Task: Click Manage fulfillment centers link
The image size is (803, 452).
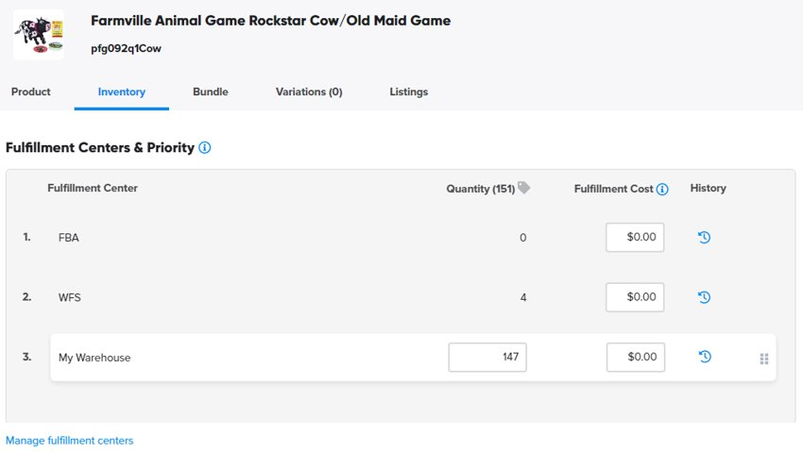Action: pos(70,441)
